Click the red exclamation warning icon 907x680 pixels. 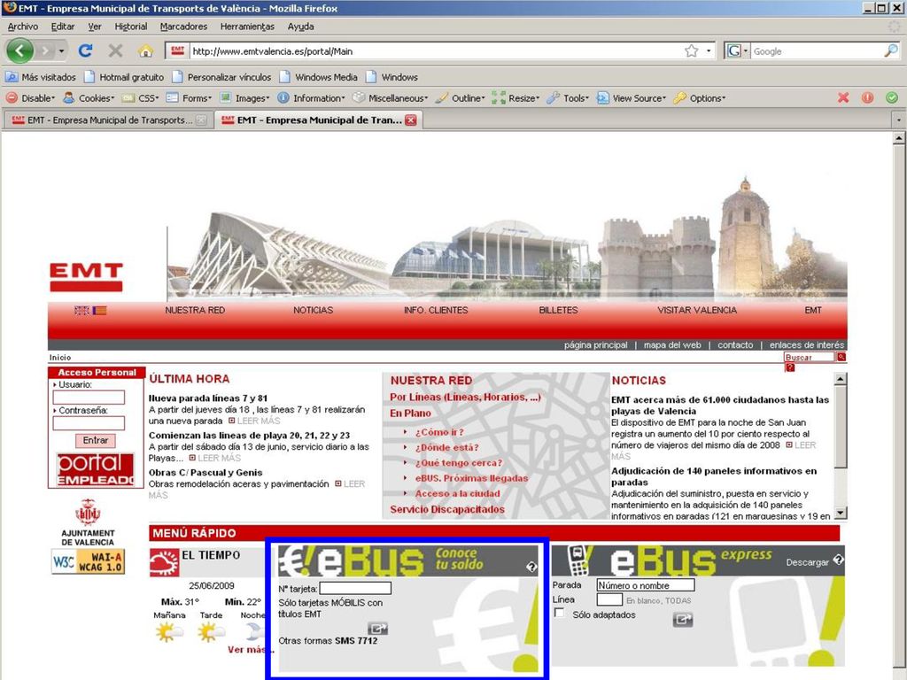coord(867,97)
